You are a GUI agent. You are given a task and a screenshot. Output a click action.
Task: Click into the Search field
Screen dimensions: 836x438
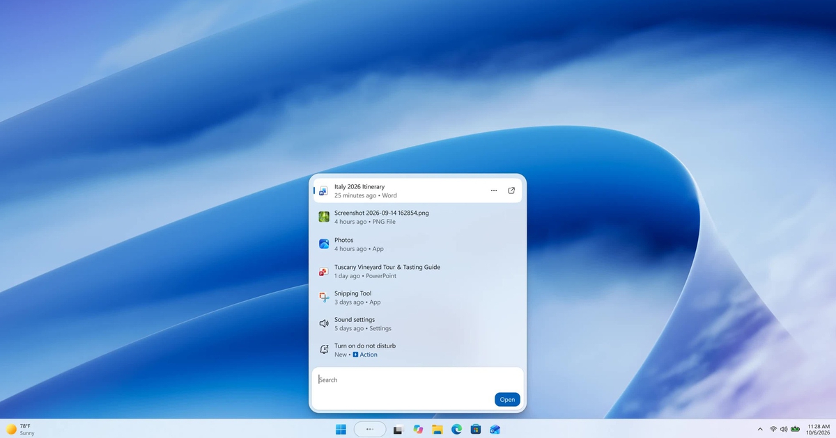(x=418, y=380)
